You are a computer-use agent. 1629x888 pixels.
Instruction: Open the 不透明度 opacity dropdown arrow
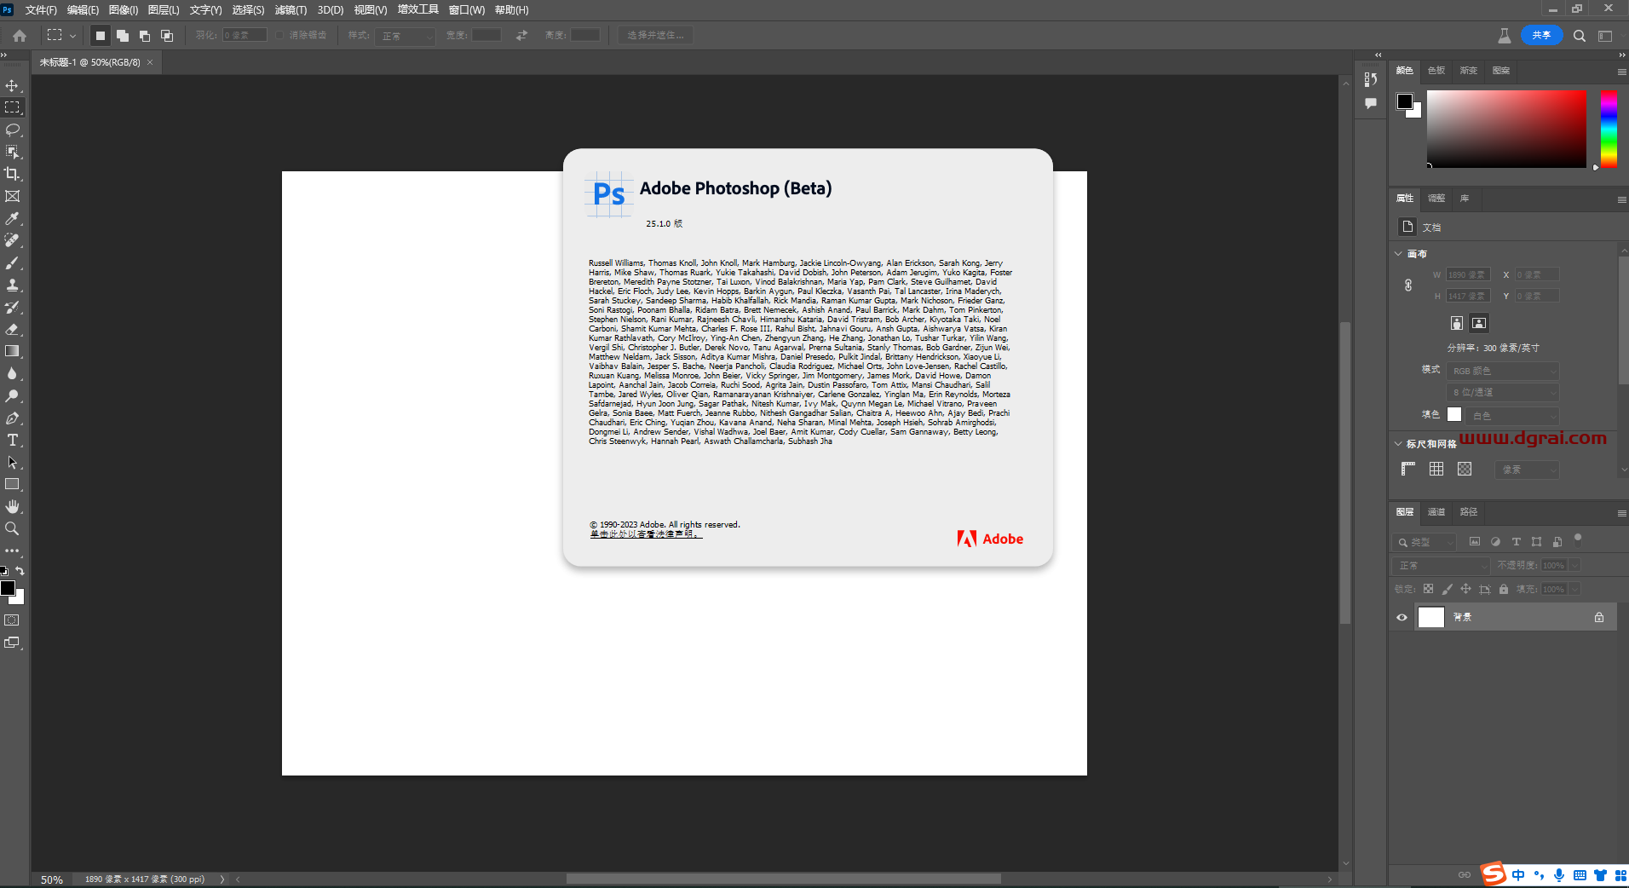coord(1575,565)
